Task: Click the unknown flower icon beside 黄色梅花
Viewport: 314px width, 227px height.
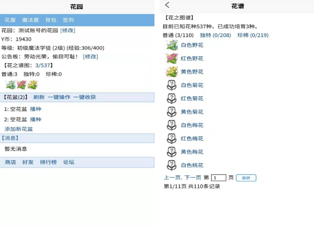Action: [x=172, y=152]
